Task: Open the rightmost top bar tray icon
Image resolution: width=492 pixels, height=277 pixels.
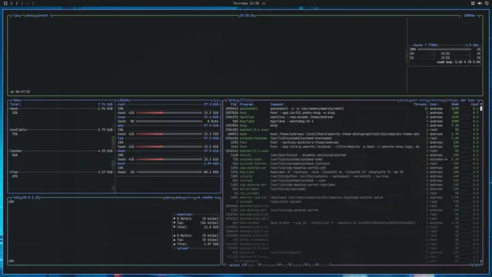Action: coord(487,3)
